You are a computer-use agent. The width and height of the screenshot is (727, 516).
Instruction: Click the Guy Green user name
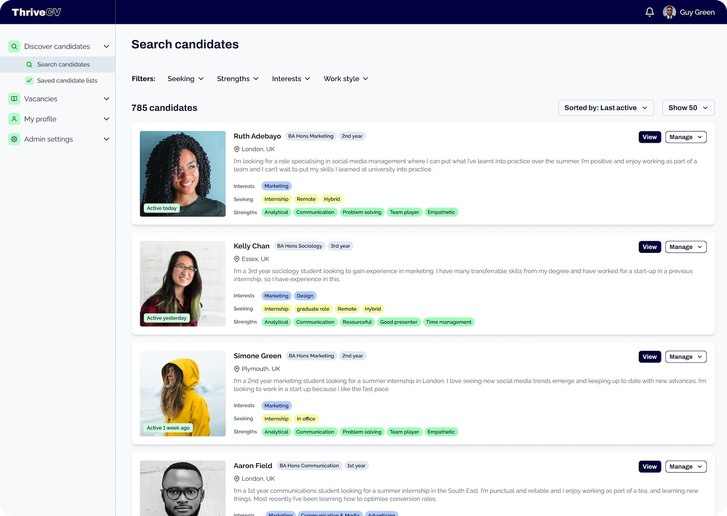(697, 12)
